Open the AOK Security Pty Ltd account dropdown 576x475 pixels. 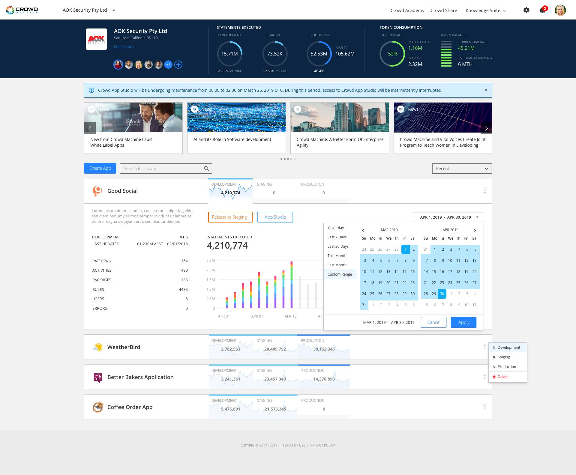pyautogui.click(x=89, y=10)
